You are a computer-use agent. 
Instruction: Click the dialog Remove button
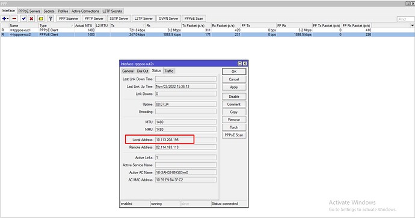point(234,120)
